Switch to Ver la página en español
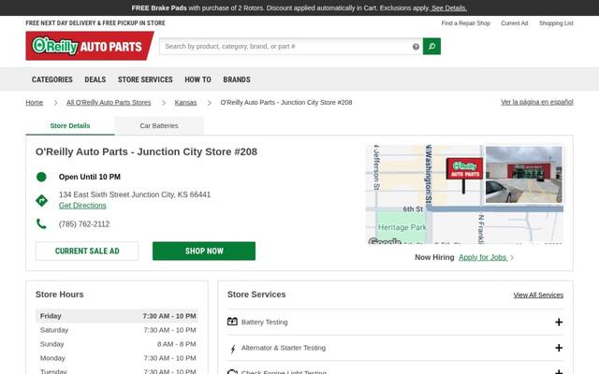 pos(537,102)
